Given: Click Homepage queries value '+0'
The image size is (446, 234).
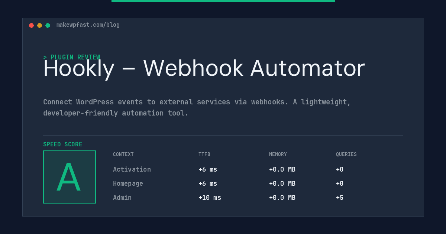Looking at the screenshot, I should tap(340, 183).
